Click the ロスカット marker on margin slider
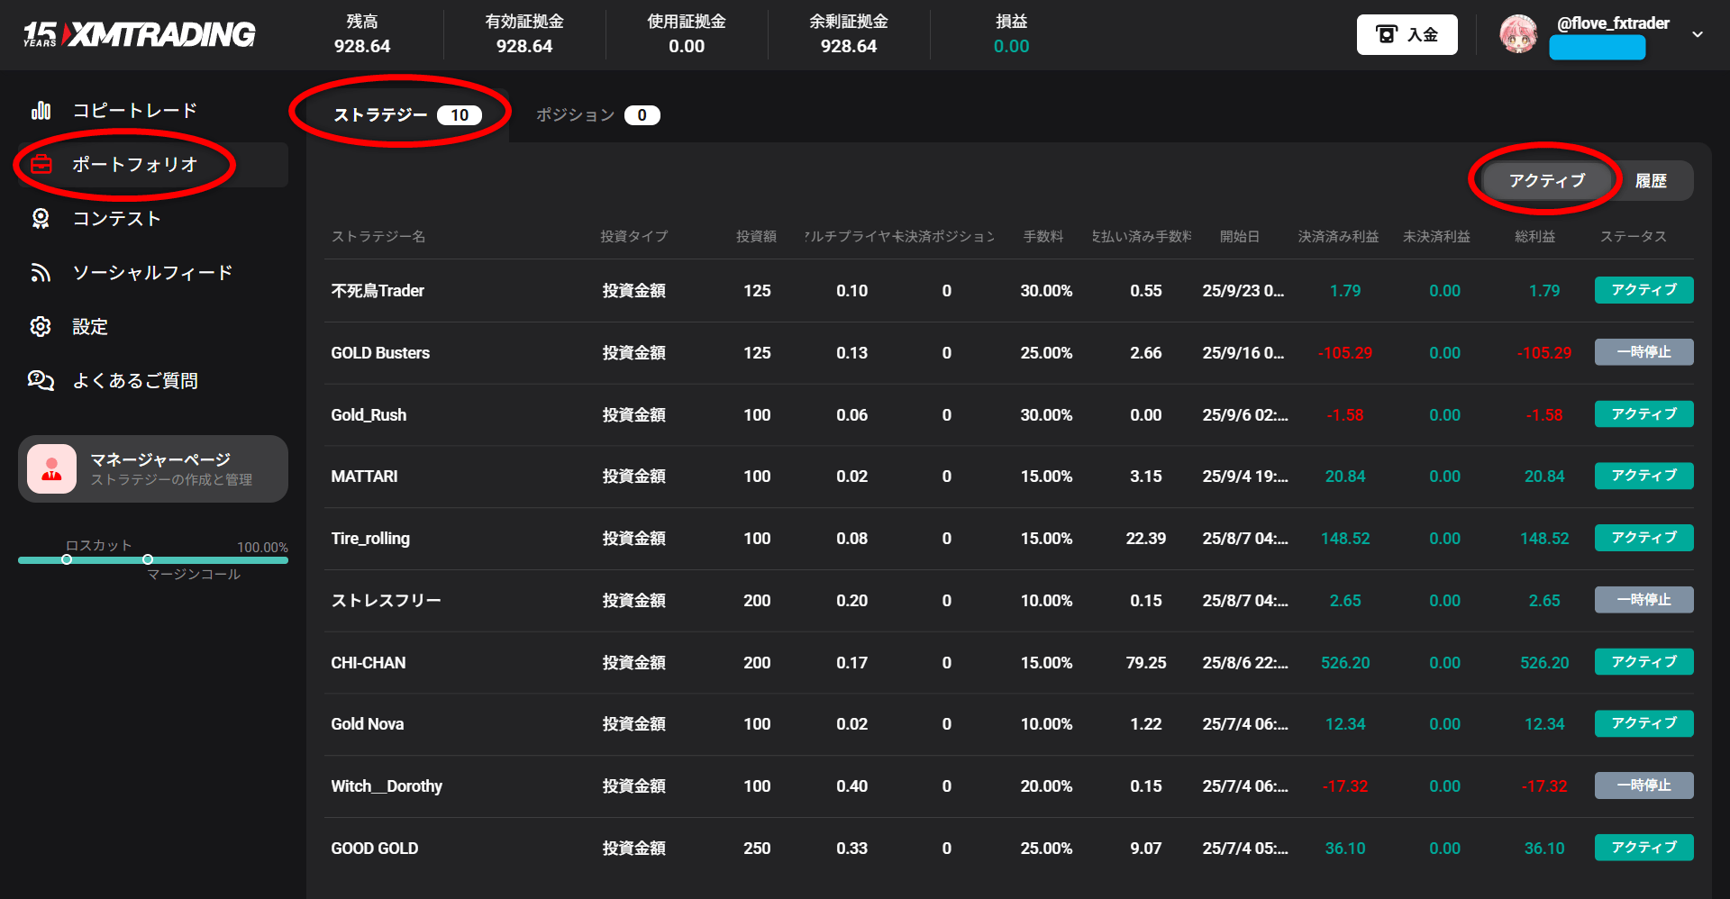The width and height of the screenshot is (1730, 899). [x=67, y=559]
